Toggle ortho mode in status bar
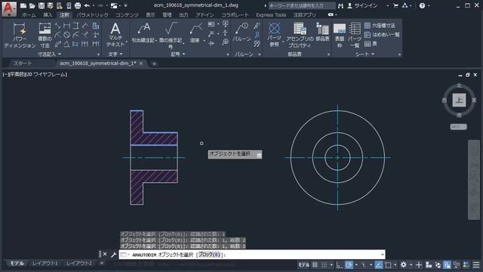 339,264
